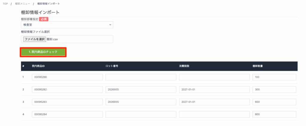
Task: Click the TOP breadcrumb link
Action: click(x=5, y=4)
